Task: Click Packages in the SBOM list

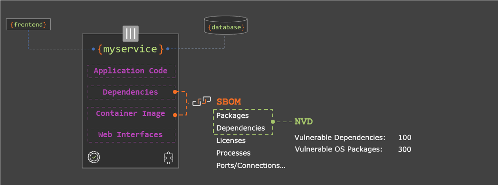Action: [x=232, y=116]
